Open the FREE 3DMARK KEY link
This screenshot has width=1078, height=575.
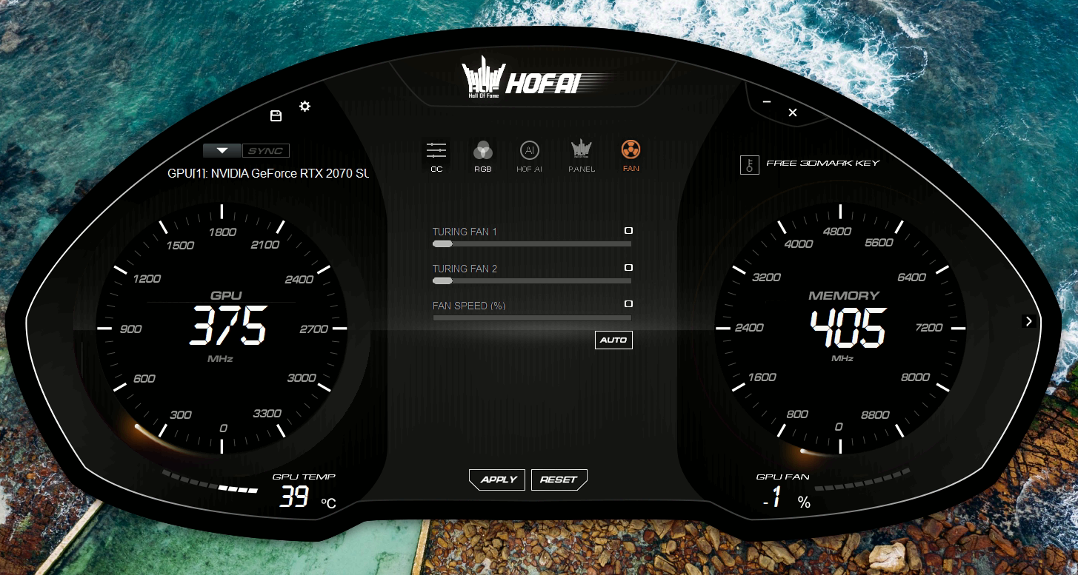(x=822, y=163)
